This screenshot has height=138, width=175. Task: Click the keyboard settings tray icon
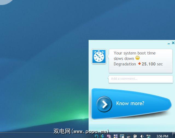tap(122, 136)
